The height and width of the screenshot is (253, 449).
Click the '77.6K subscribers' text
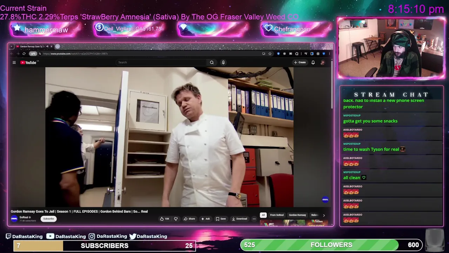click(x=28, y=221)
